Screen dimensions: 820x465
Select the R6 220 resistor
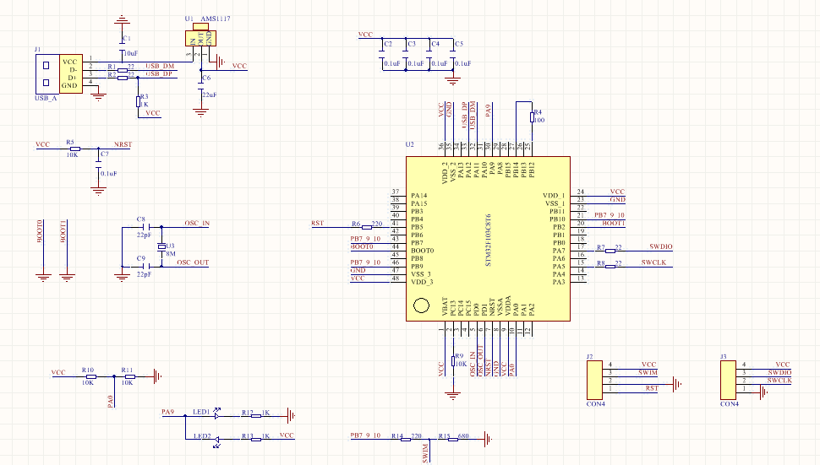click(367, 227)
